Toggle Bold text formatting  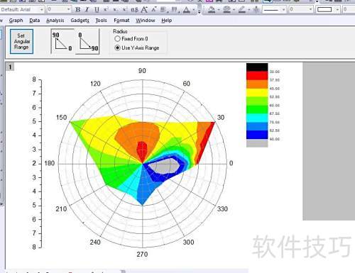pyautogui.click(x=77, y=10)
